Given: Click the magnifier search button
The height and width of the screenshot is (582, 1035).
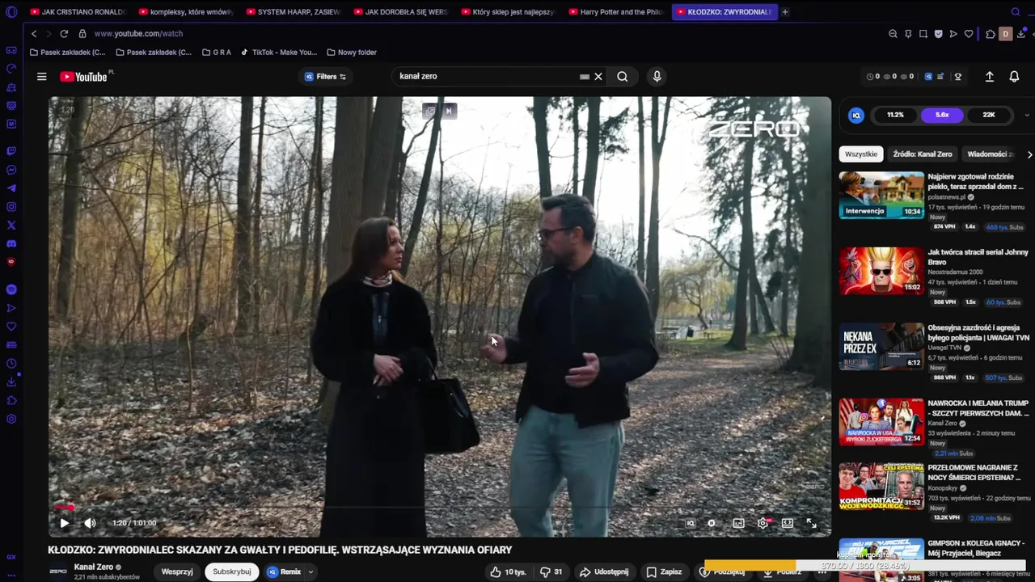Looking at the screenshot, I should tap(622, 77).
